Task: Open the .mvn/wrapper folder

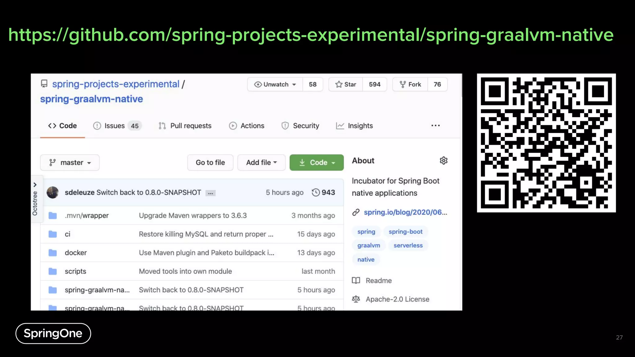Action: tap(87, 215)
